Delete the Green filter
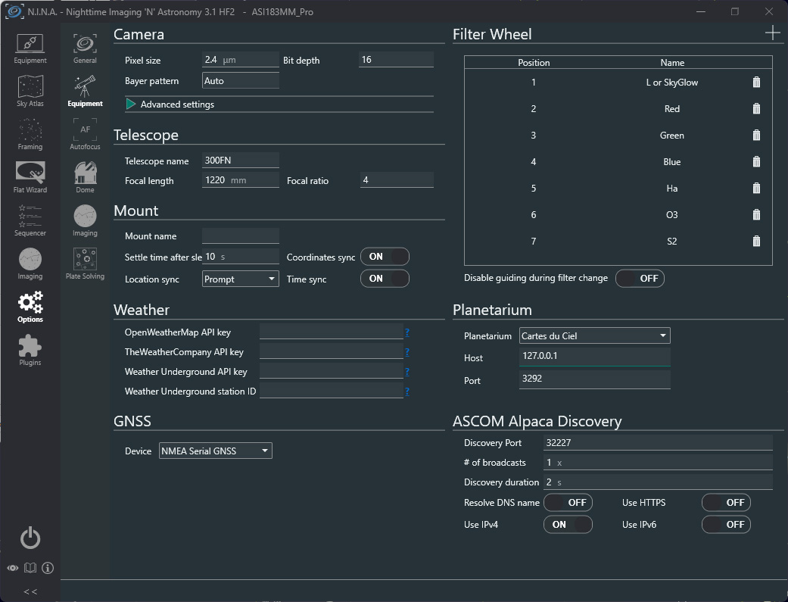788x602 pixels. 756,136
